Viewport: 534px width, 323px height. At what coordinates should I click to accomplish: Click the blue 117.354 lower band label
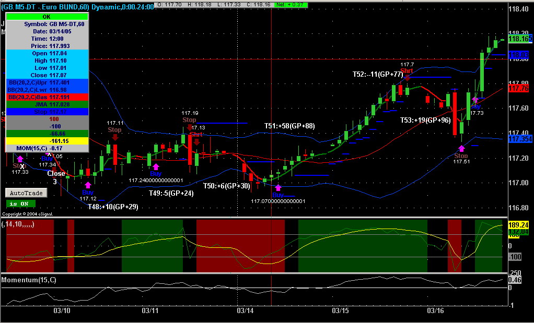[x=520, y=139]
